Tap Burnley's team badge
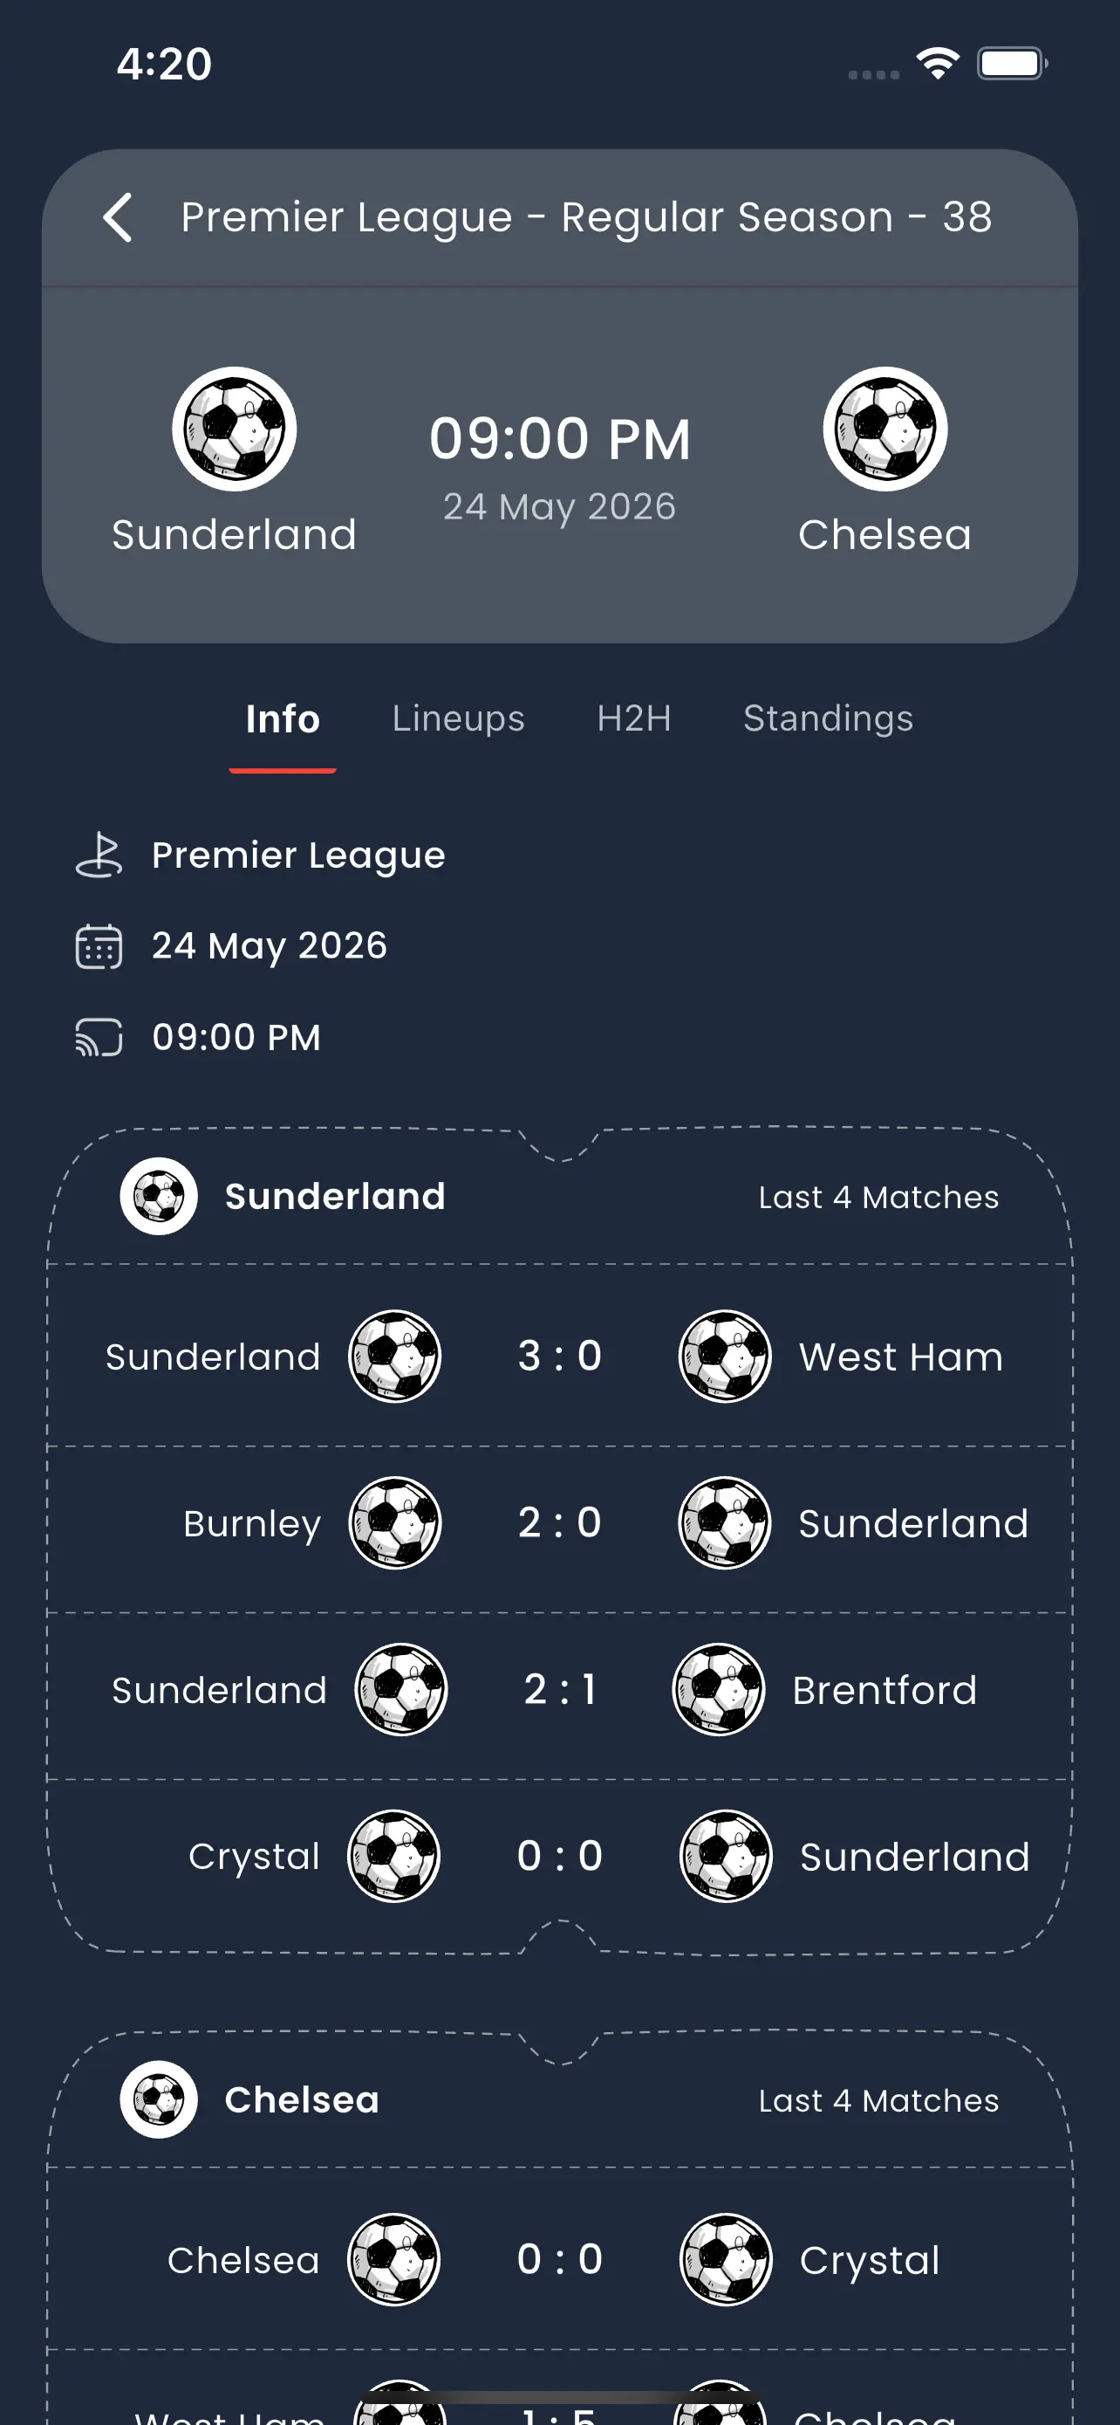 coord(395,1523)
